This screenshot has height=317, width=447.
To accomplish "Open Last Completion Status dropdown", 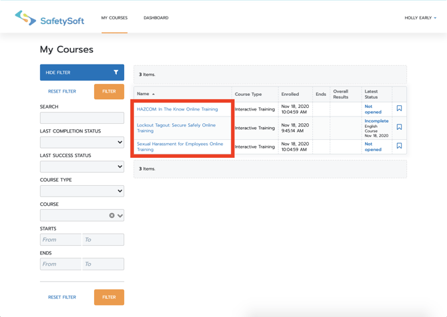I will 82,143.
